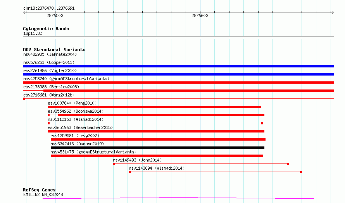Click the nsv482935 (Iafrate2004) variant label

pyautogui.click(x=50, y=54)
